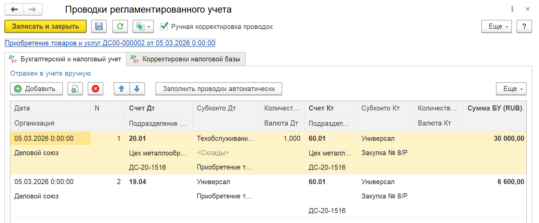Select debit account 19.04 cell
The width and height of the screenshot is (539, 223).
[158, 182]
